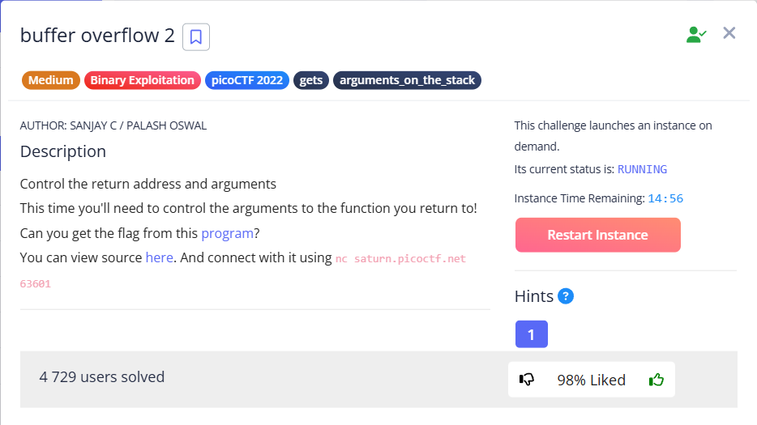Click the RUNNING instance status text
The image size is (757, 425).
coord(642,169)
